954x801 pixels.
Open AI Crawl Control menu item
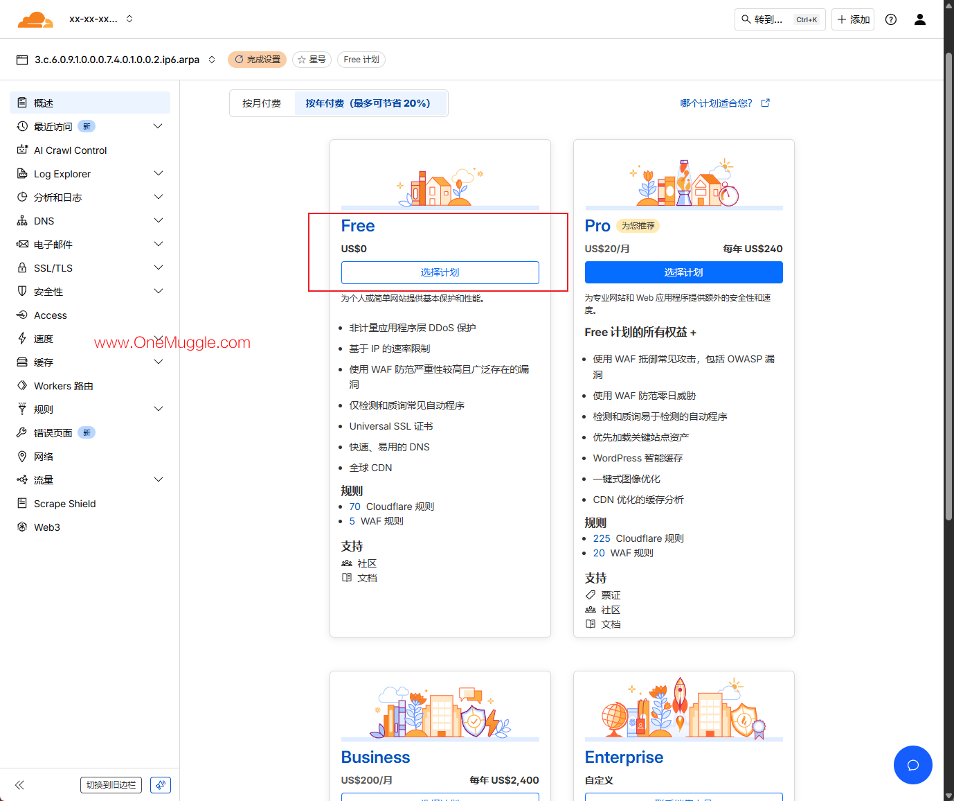[90, 150]
